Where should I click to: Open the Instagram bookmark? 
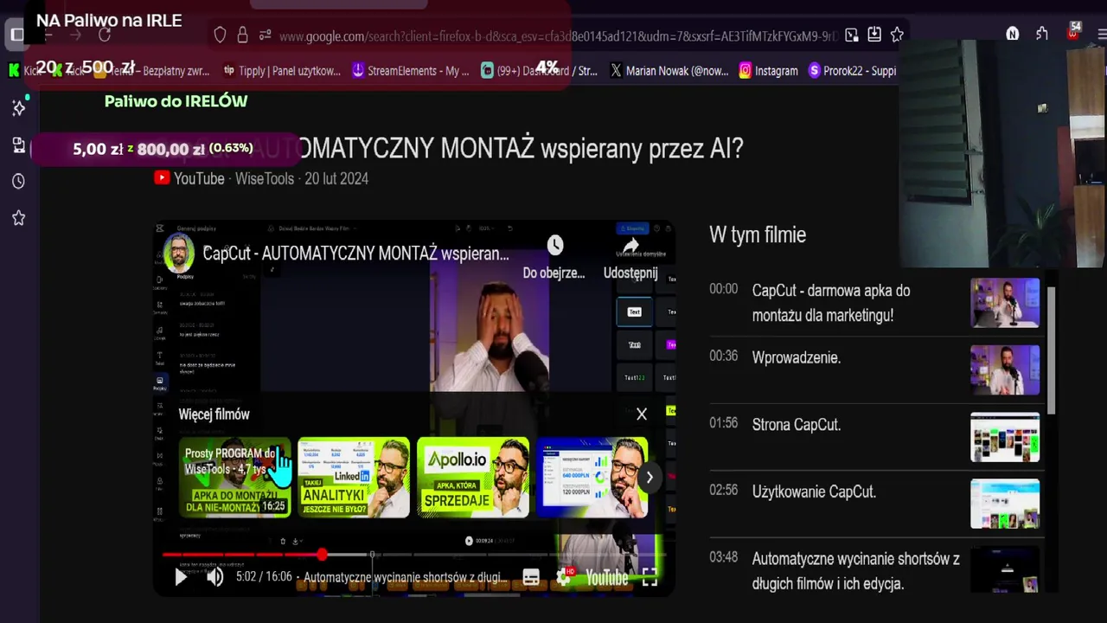768,71
